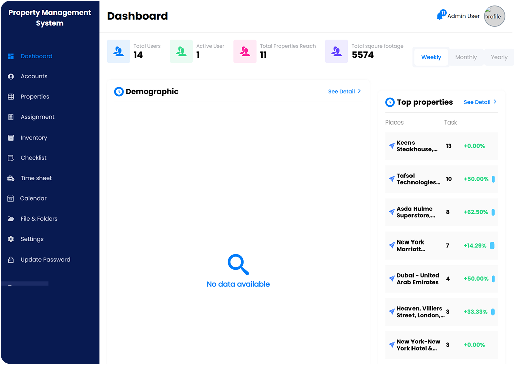
Task: Click the Total Users stat icon
Action: (x=119, y=51)
